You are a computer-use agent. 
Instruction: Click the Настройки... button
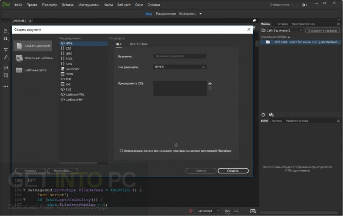[63, 171]
